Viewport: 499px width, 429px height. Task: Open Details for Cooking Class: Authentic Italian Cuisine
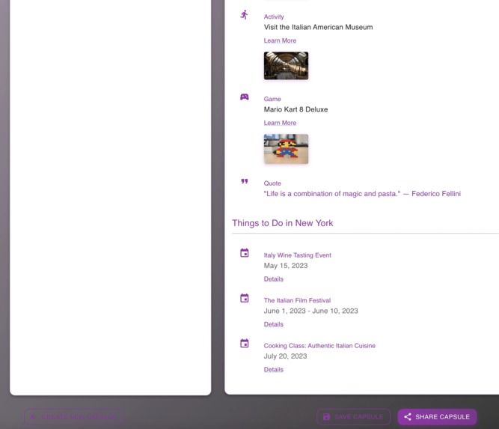(273, 369)
